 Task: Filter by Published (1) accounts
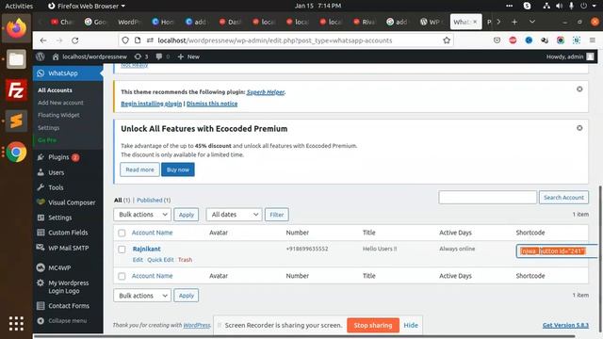[154, 200]
